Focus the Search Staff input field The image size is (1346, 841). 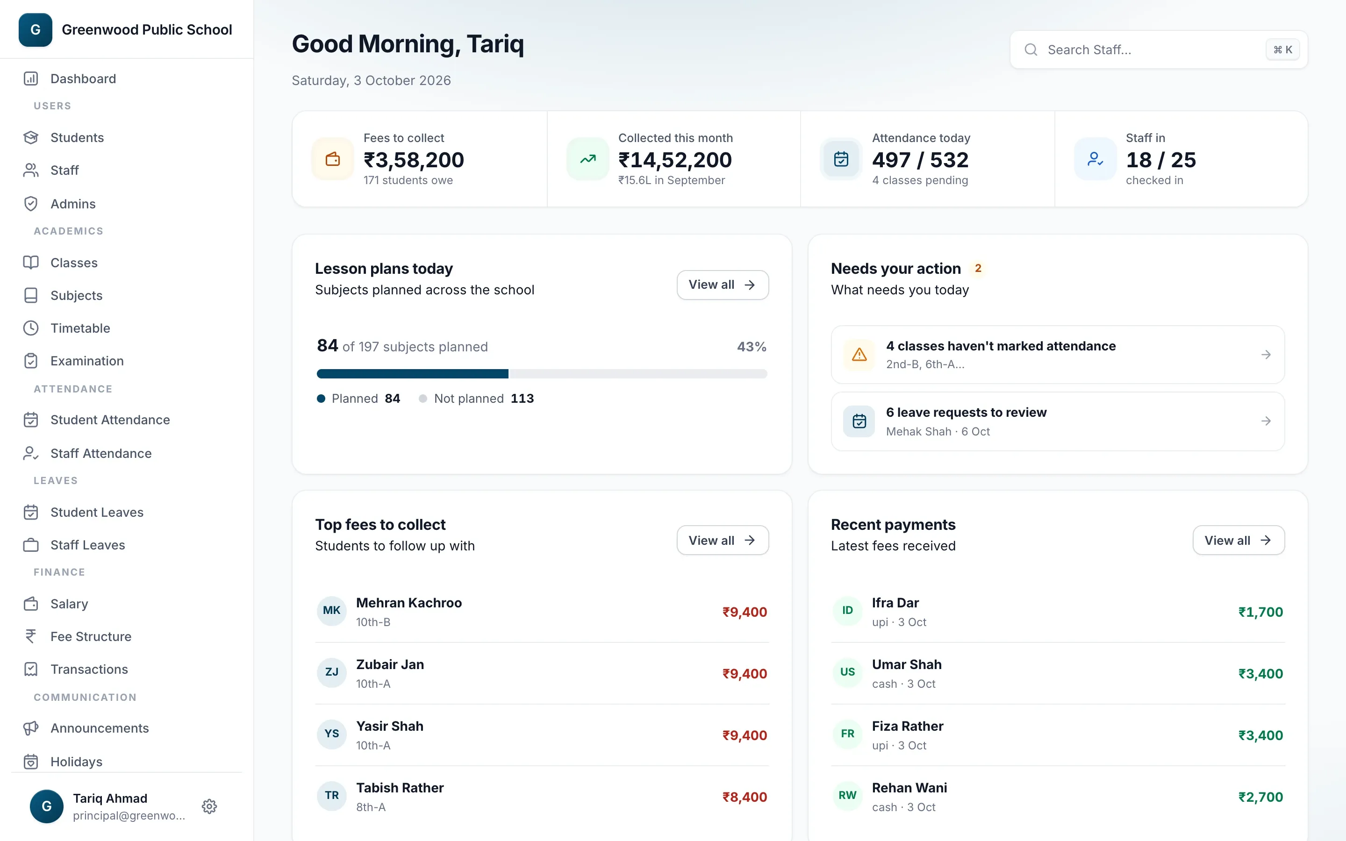1159,50
